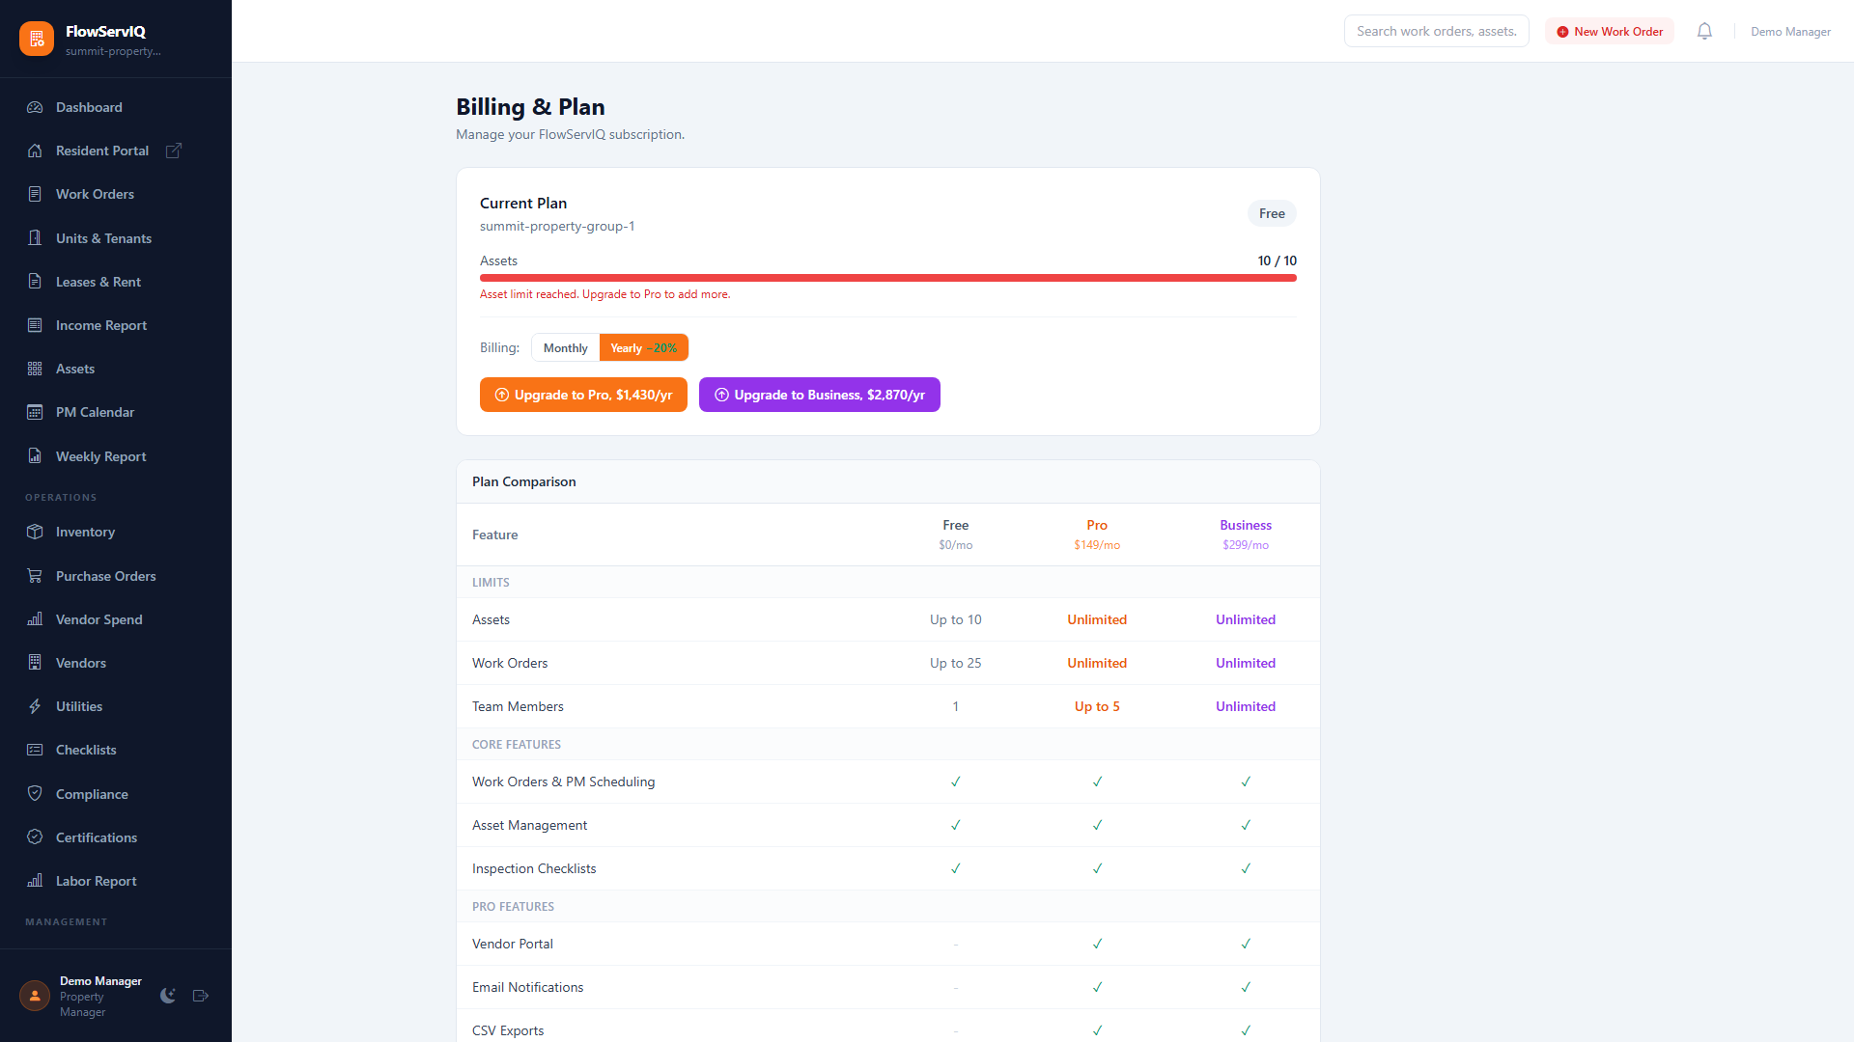Select Monthly billing option
Screen dimensions: 1854x1042
pos(565,347)
